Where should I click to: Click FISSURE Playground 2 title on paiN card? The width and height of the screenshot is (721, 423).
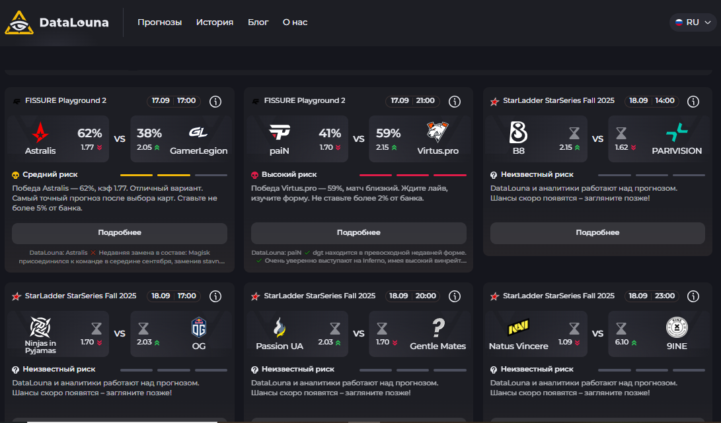pos(305,100)
